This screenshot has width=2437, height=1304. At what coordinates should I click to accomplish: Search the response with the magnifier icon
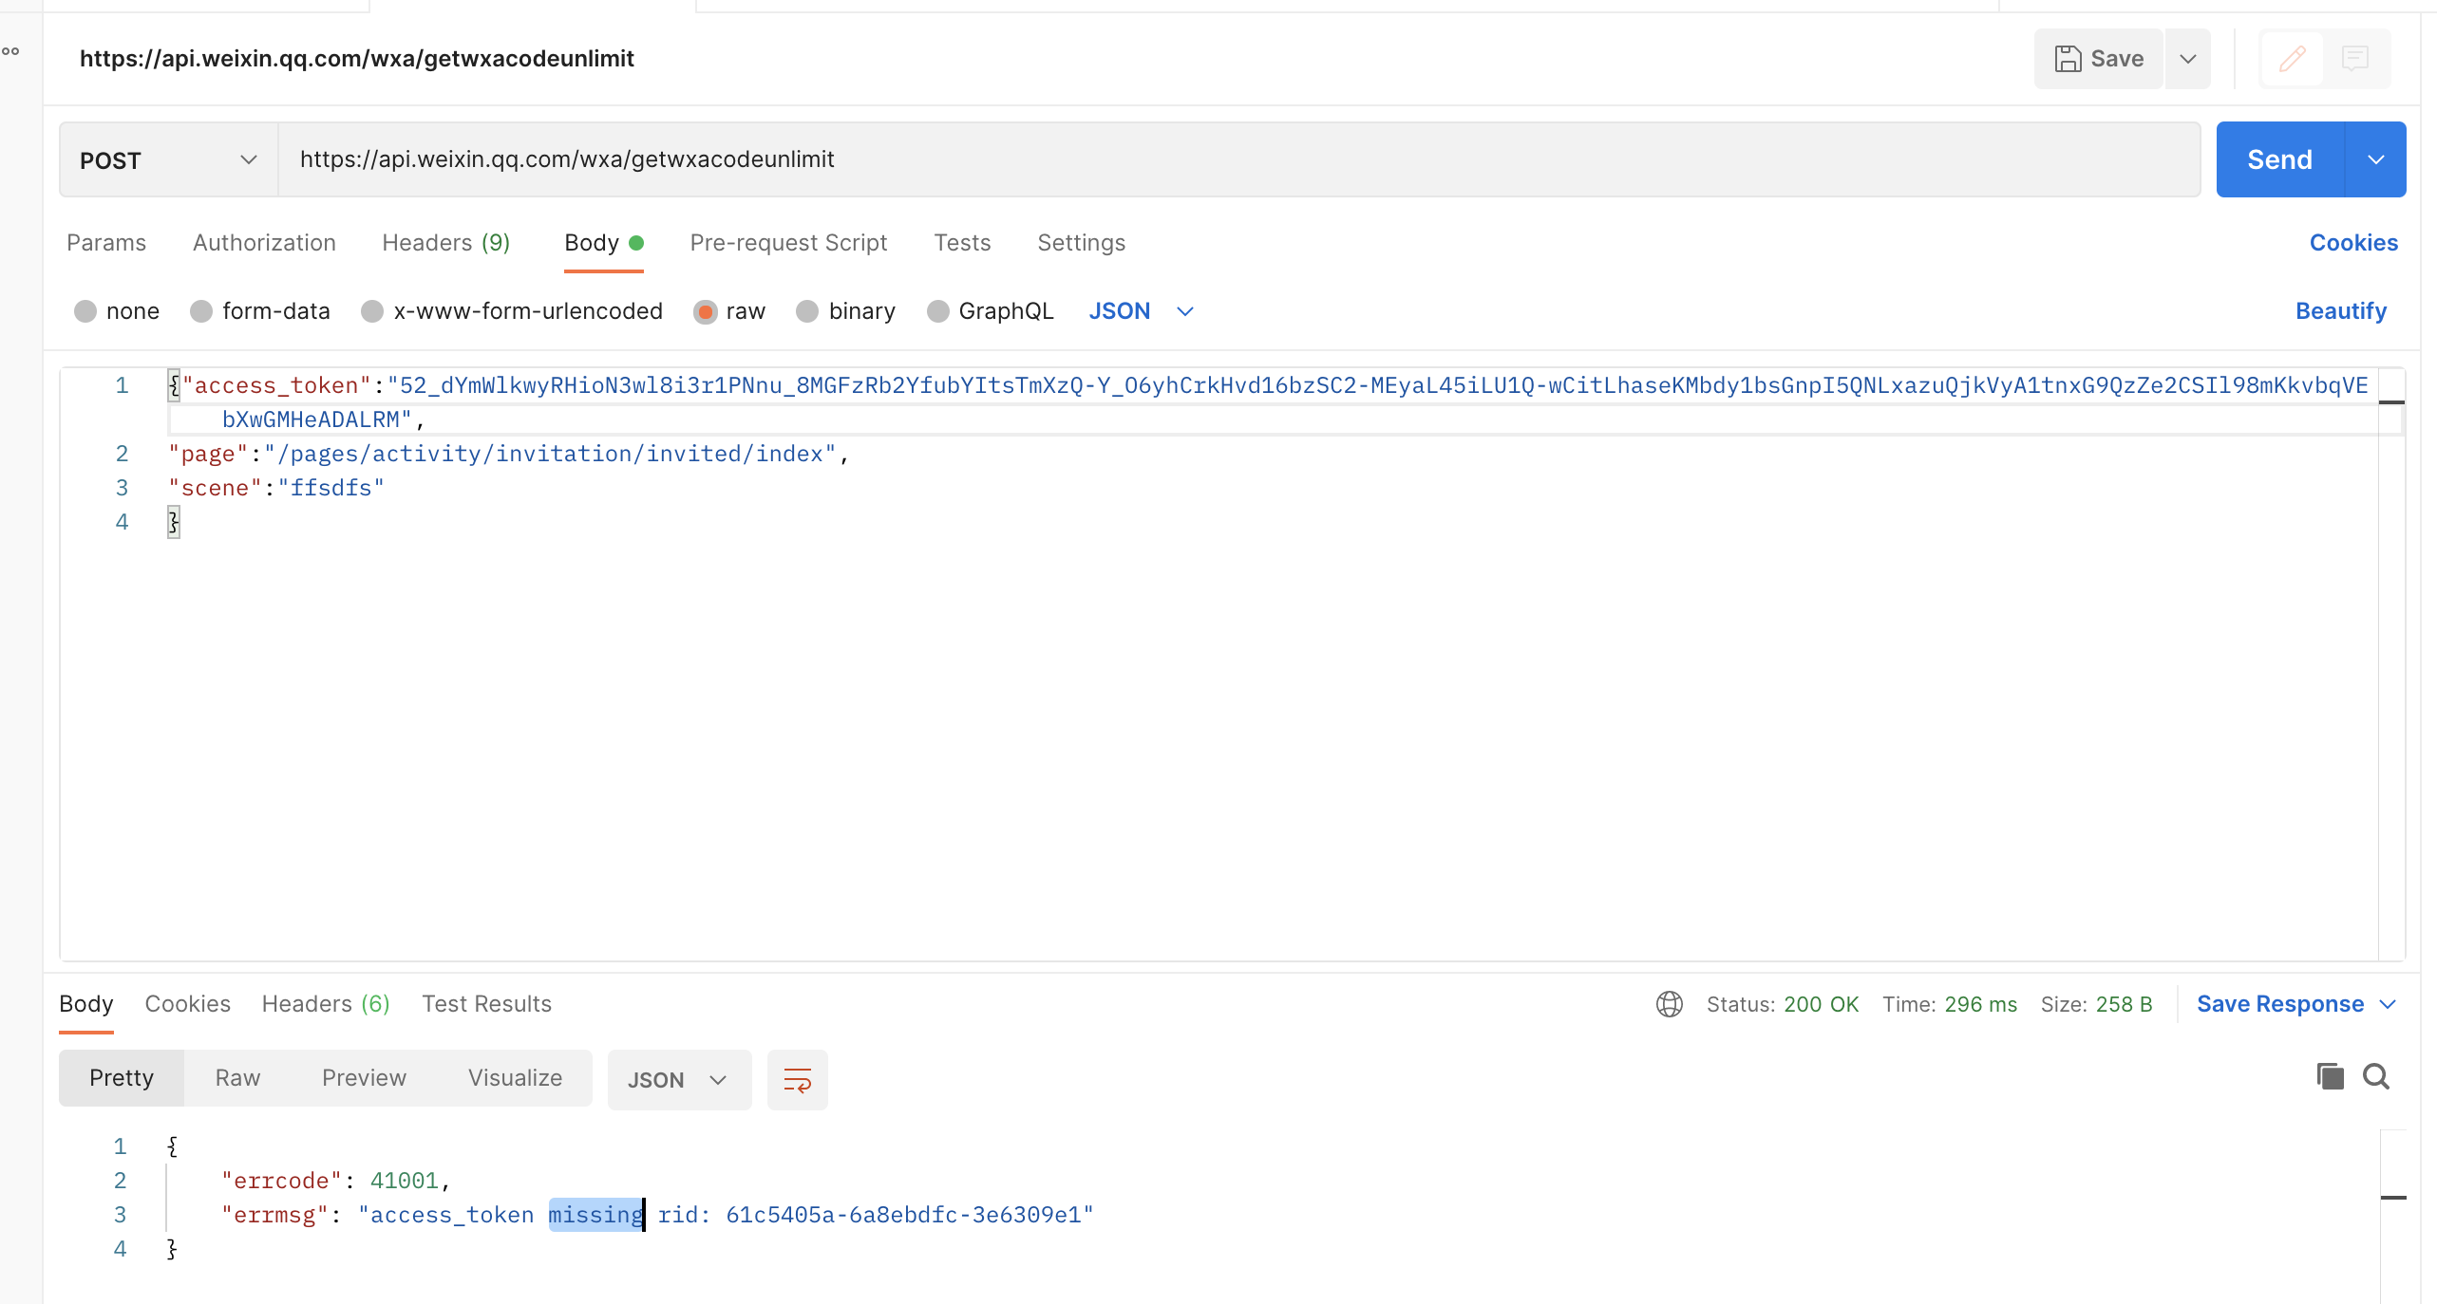(x=2376, y=1076)
